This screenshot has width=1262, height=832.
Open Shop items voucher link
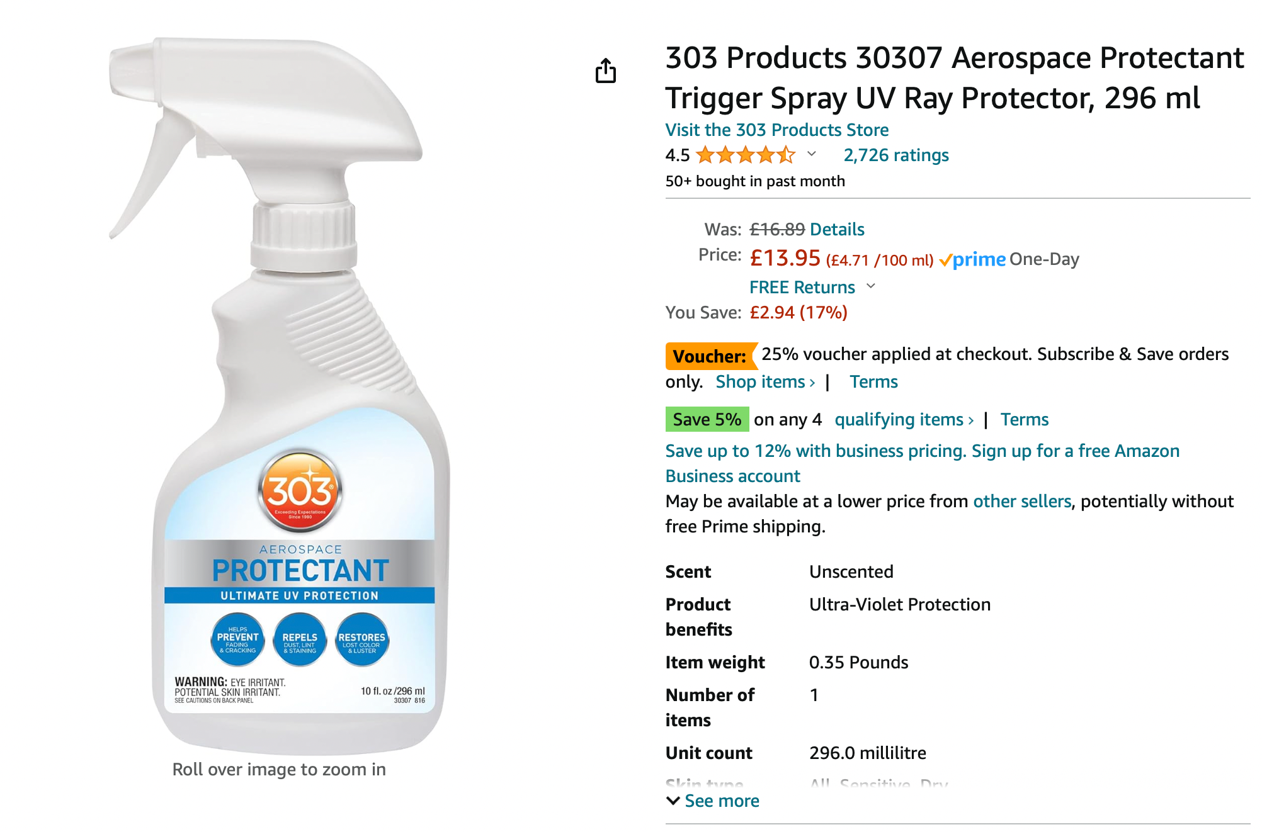pos(765,381)
